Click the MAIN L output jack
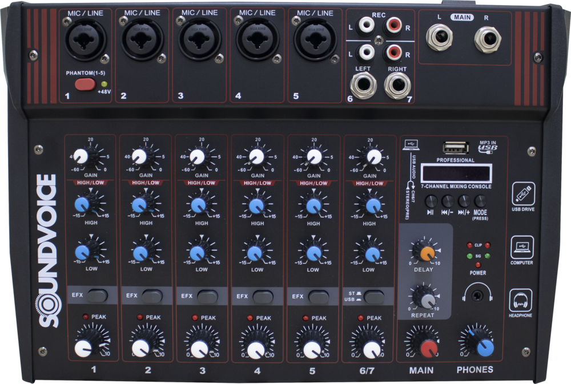Image resolution: width=571 pixels, height=384 pixels. pos(440,38)
